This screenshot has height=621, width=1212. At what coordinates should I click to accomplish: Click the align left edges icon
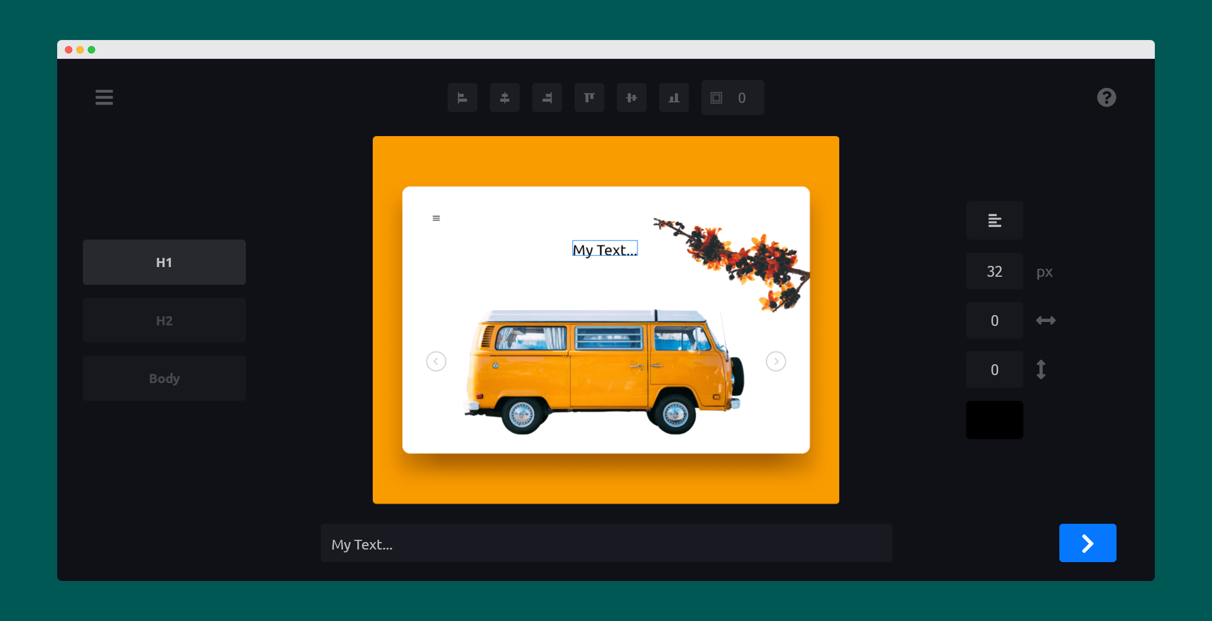(x=462, y=98)
